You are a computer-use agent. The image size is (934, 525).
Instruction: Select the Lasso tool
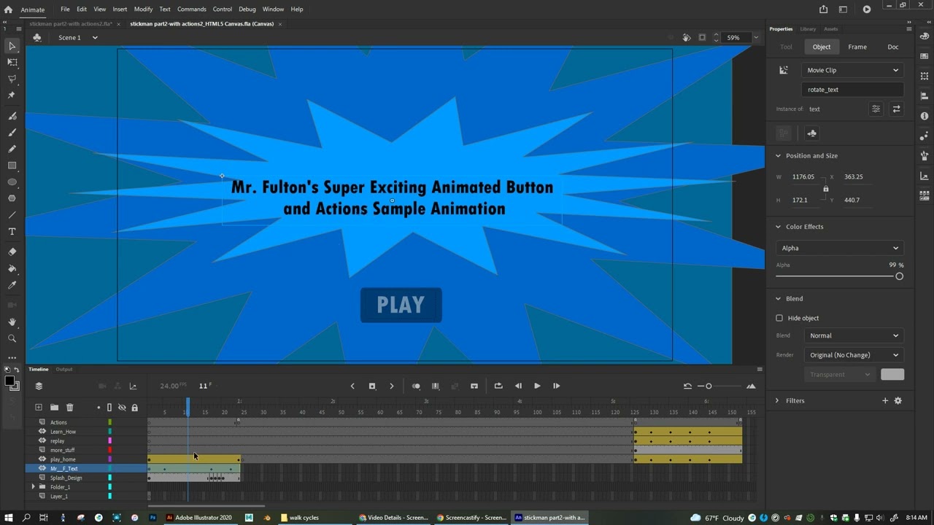[12, 79]
